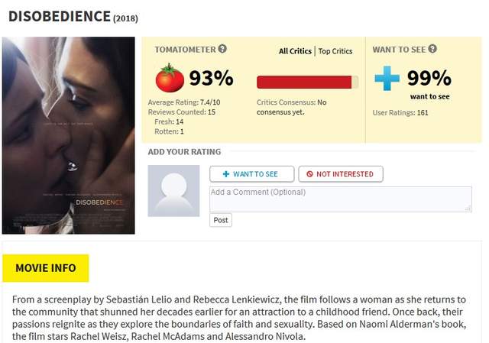
Task: Click the large blue plus icon
Action: point(387,78)
